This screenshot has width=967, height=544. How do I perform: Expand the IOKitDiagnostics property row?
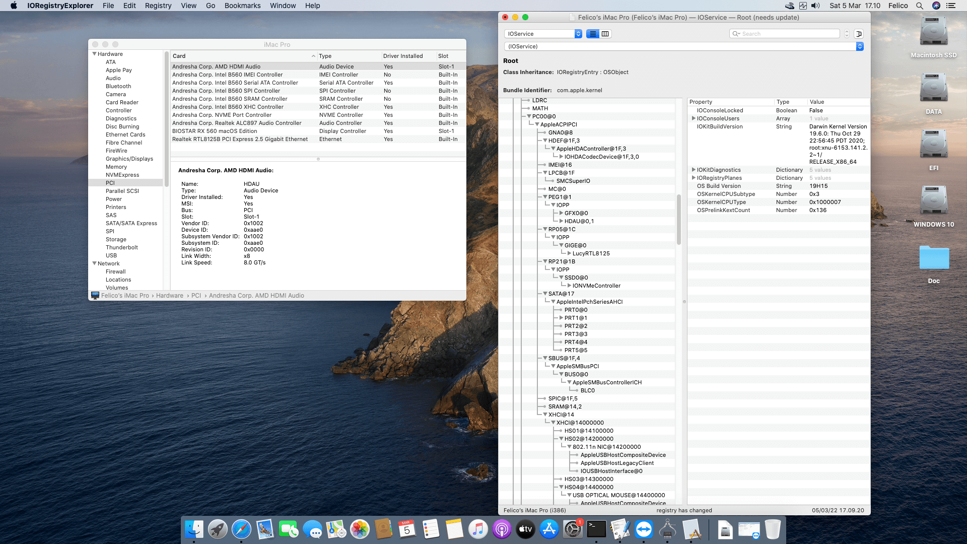pyautogui.click(x=694, y=170)
